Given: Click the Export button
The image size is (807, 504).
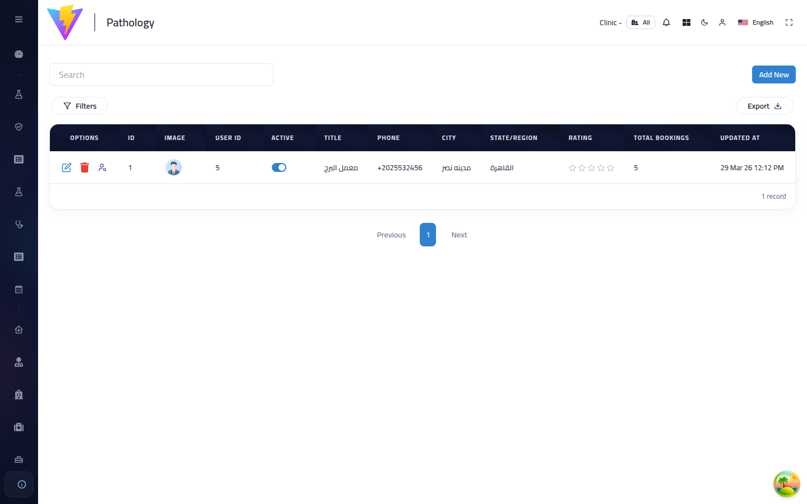Looking at the screenshot, I should click(x=764, y=106).
